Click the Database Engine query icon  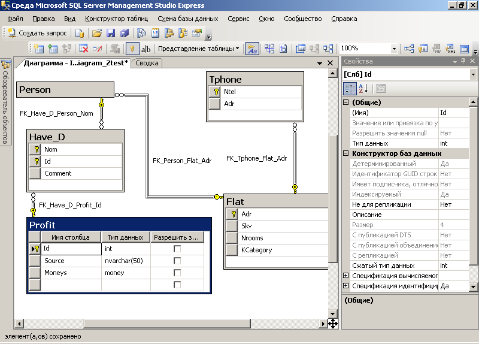coord(80,33)
